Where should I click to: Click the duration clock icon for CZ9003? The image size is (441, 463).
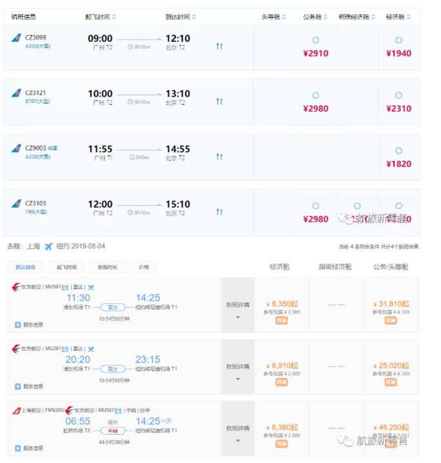pyautogui.click(x=132, y=157)
